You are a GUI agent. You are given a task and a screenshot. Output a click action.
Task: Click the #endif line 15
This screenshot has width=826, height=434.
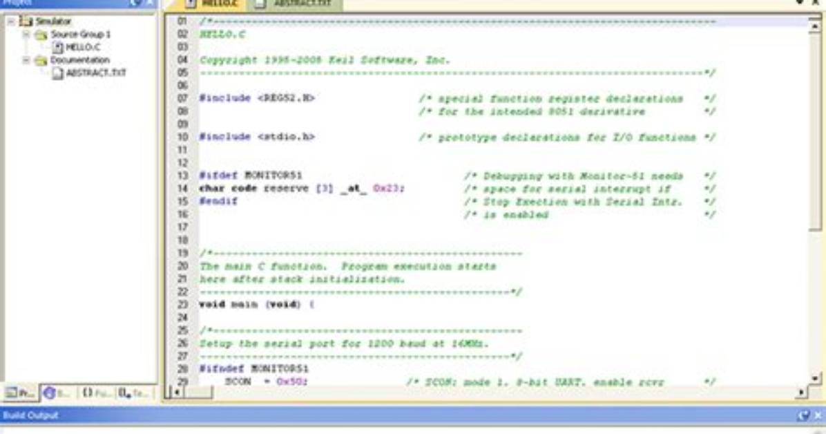(218, 201)
